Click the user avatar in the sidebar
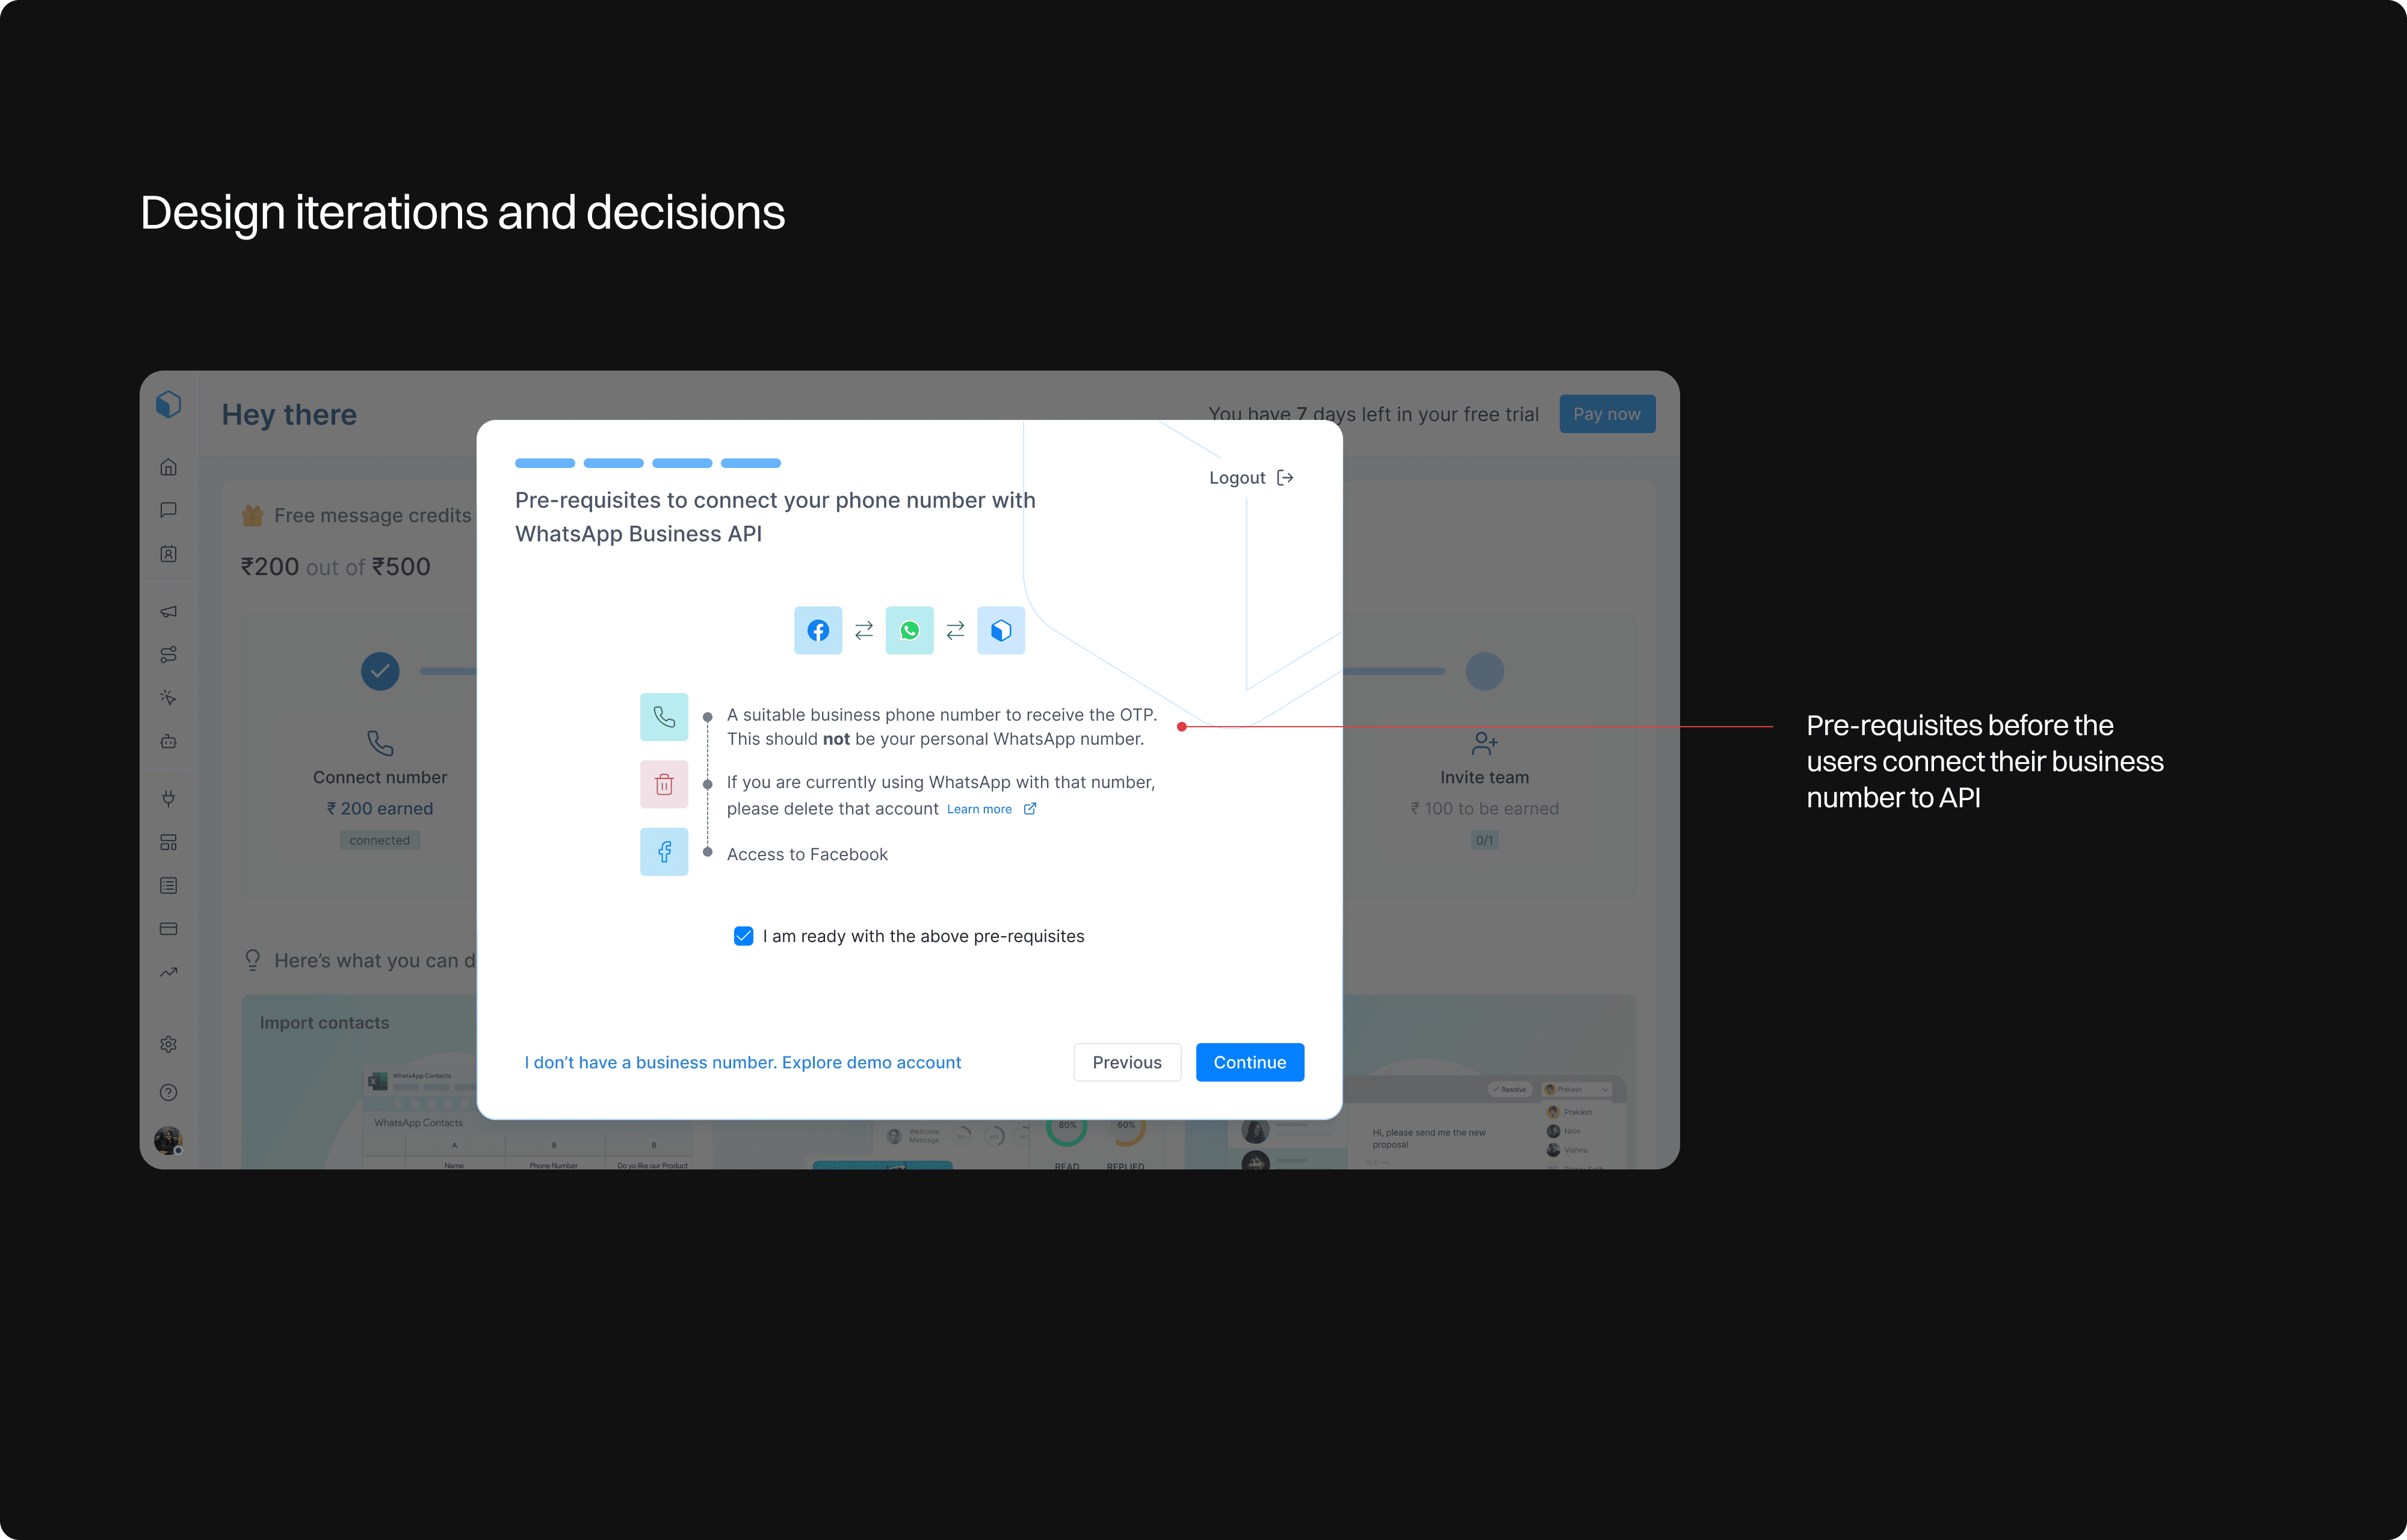 (168, 1140)
